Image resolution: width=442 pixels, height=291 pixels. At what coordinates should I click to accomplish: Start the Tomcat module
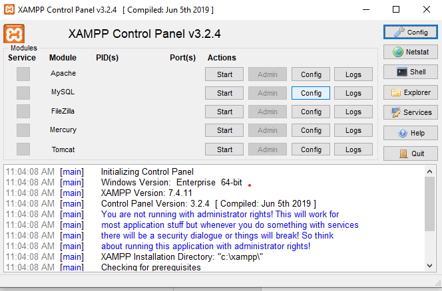pyautogui.click(x=224, y=149)
